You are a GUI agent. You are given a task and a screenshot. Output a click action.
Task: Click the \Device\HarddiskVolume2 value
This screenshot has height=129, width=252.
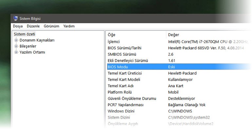tap(191, 124)
